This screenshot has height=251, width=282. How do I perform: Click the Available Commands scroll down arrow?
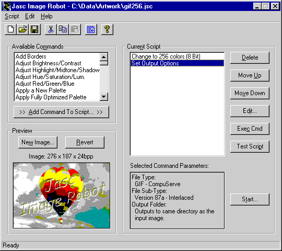pos(103,97)
